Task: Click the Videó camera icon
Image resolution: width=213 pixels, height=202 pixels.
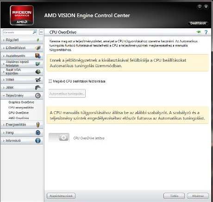Action: point(38,80)
